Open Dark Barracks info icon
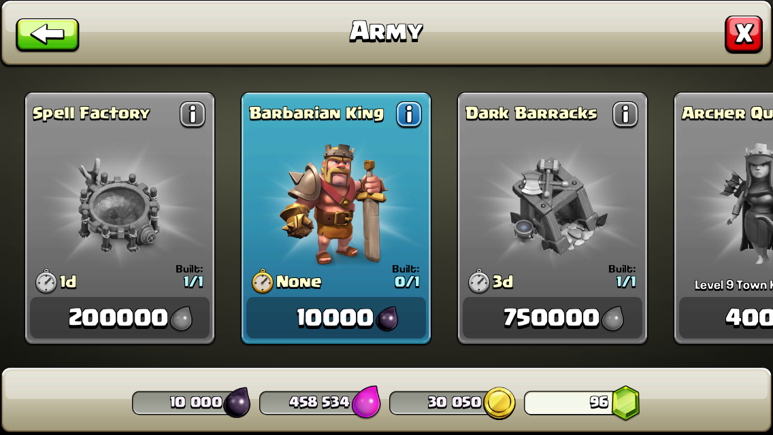Screen dimensions: 773x435 click(625, 114)
